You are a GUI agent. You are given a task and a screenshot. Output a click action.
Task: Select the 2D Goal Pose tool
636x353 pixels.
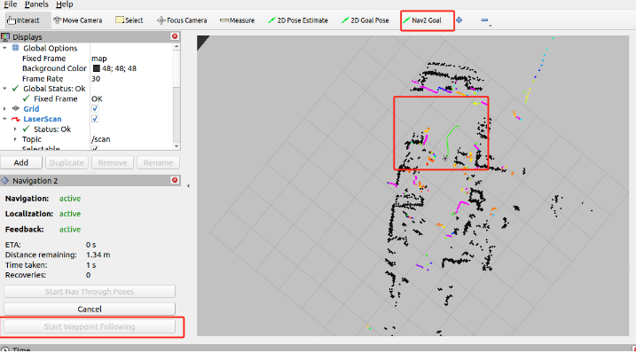pos(365,20)
